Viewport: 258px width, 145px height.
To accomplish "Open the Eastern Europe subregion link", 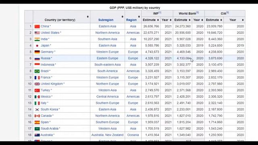I will [x=108, y=58].
